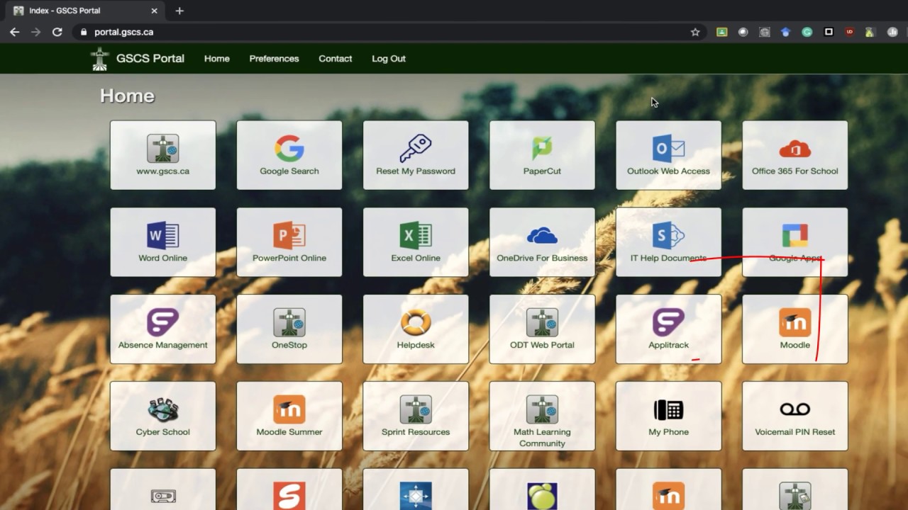Reload the page
The image size is (908, 510).
(57, 32)
